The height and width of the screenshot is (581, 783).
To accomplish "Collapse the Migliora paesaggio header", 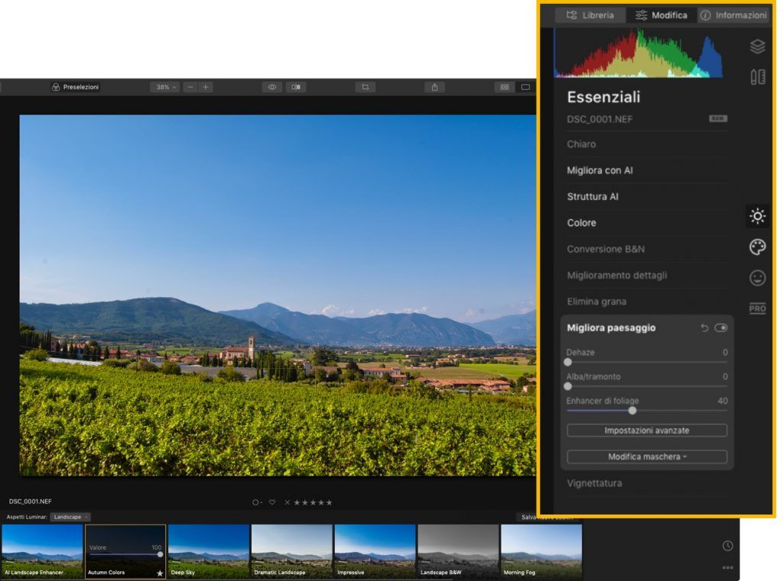I will click(x=611, y=328).
